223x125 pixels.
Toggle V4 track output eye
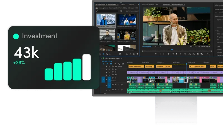[x=116, y=69]
